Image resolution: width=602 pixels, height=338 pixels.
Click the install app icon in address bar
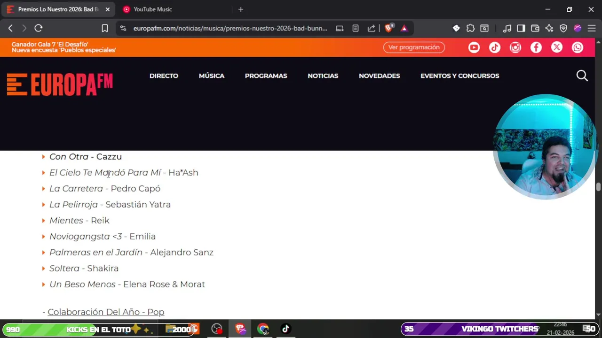click(340, 28)
